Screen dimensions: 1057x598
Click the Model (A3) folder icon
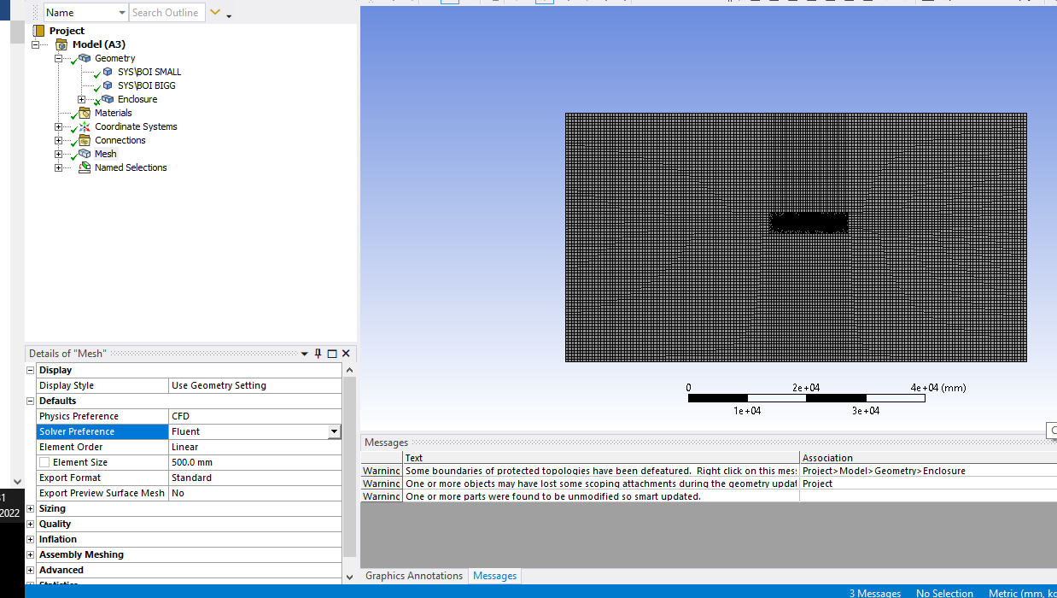click(61, 44)
